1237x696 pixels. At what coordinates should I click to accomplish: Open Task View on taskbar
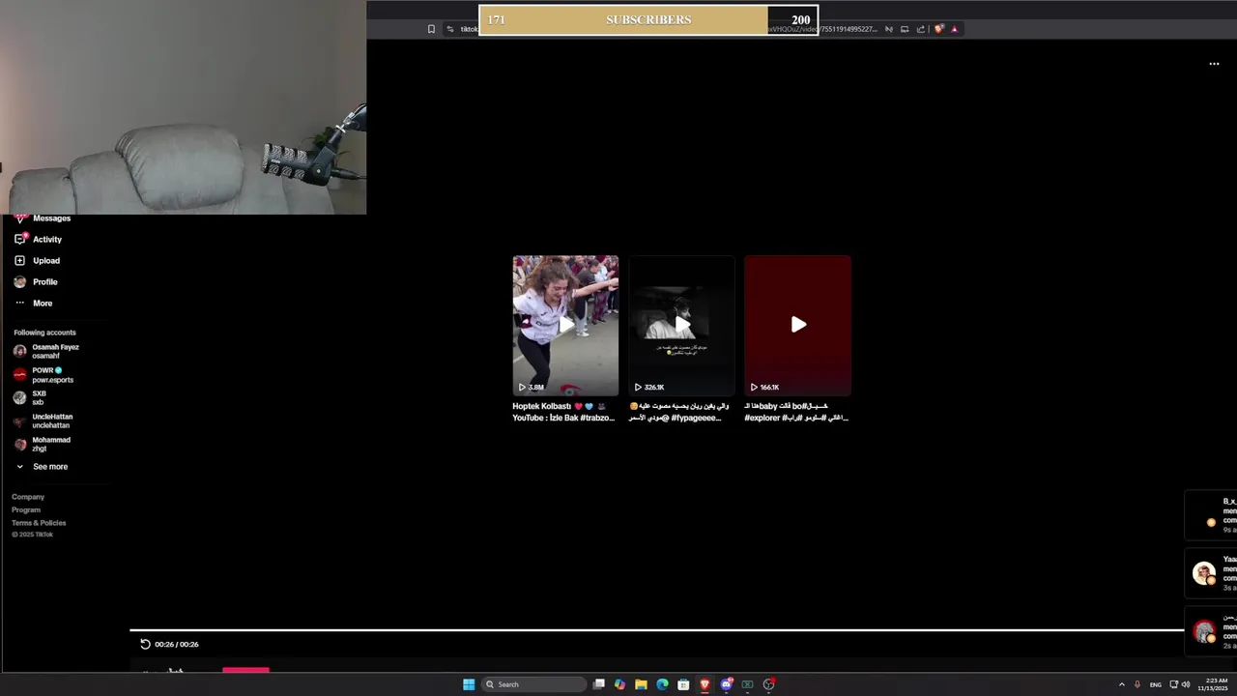pyautogui.click(x=599, y=684)
